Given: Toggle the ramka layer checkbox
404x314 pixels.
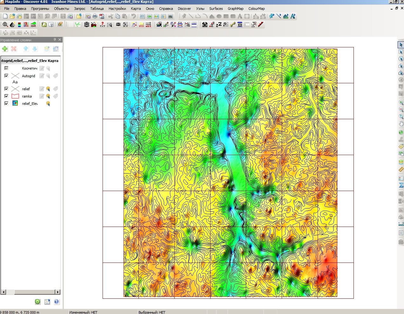Looking at the screenshot, I should (x=6, y=96).
